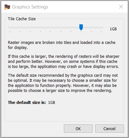
Task: Set the slider to the ninth tick mark
Action: coord(91,32)
